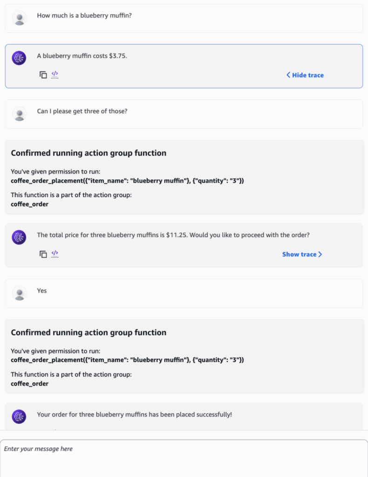Click the second coffee_order action group name
The height and width of the screenshot is (477, 368).
(29, 383)
